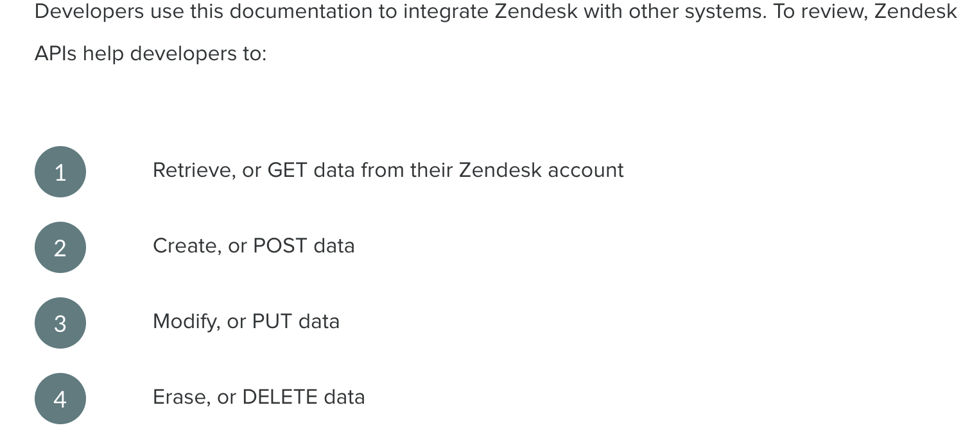Select the number 3 circle badge
Screen dimensions: 972x446
60,323
